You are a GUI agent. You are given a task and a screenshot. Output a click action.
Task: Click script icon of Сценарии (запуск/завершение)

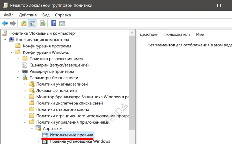pyautogui.click(x=25, y=65)
